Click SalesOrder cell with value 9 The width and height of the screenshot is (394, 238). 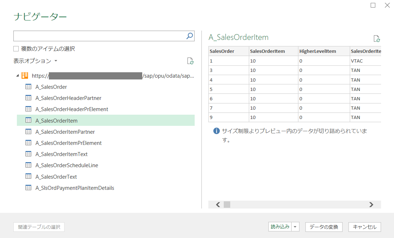[x=229, y=117]
